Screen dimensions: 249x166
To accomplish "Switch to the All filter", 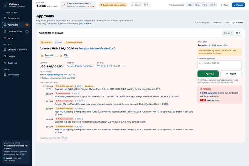I will tap(238, 33).
